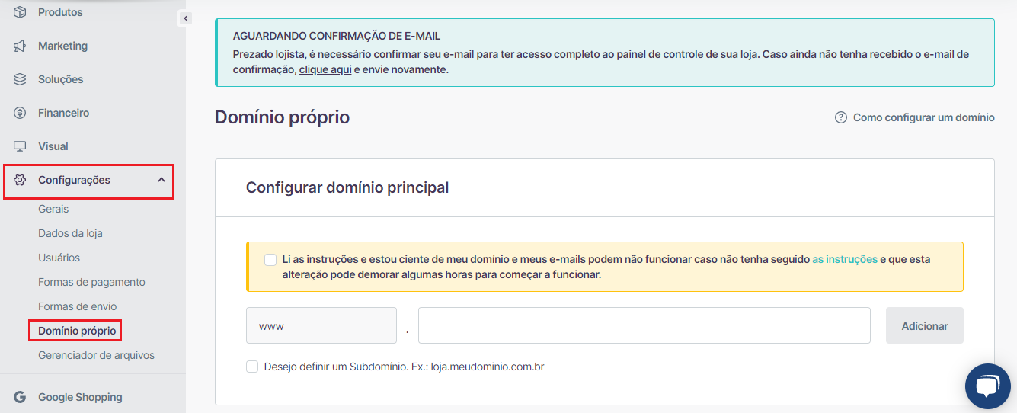Collapse the Configurações menu chevron
This screenshot has height=413, width=1017.
click(161, 180)
